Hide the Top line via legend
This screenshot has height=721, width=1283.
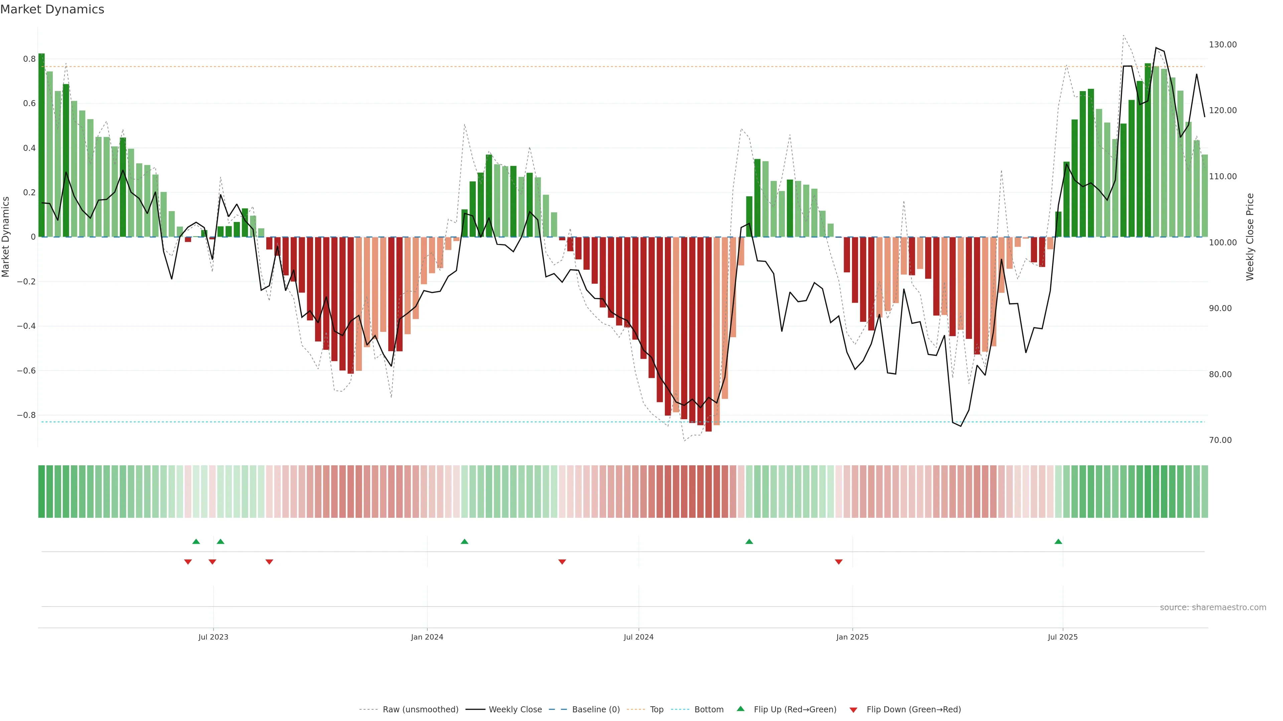657,710
